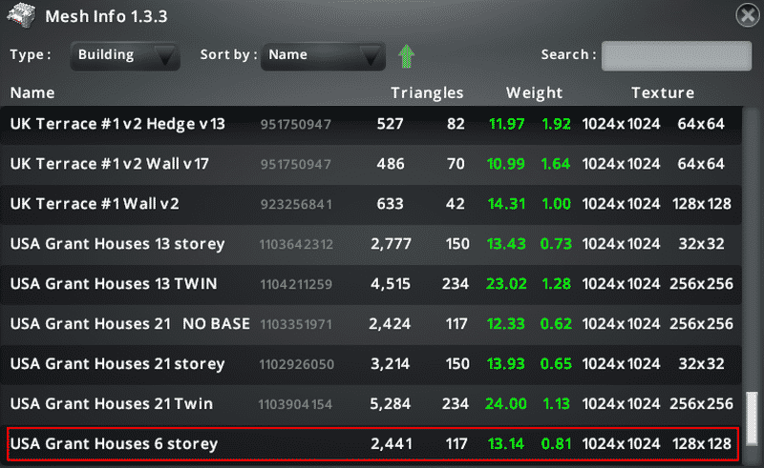Click the Texture column header
Image resolution: width=764 pixels, height=468 pixels.
(x=662, y=93)
